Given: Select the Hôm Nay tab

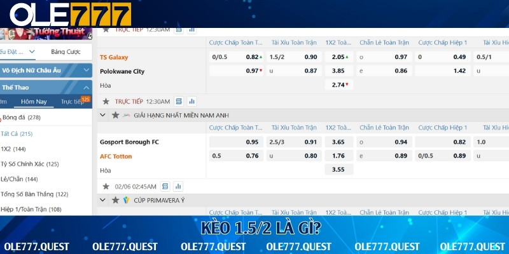Looking at the screenshot, I should [34, 102].
